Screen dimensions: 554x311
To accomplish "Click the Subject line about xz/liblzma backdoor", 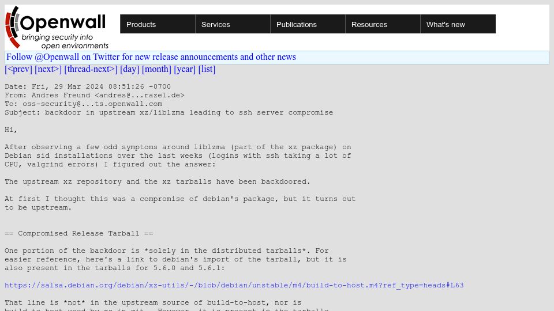I will tap(169, 112).
